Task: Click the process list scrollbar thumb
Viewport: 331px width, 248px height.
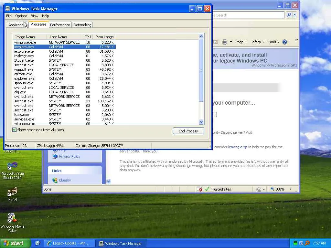Action: pyautogui.click(x=201, y=70)
